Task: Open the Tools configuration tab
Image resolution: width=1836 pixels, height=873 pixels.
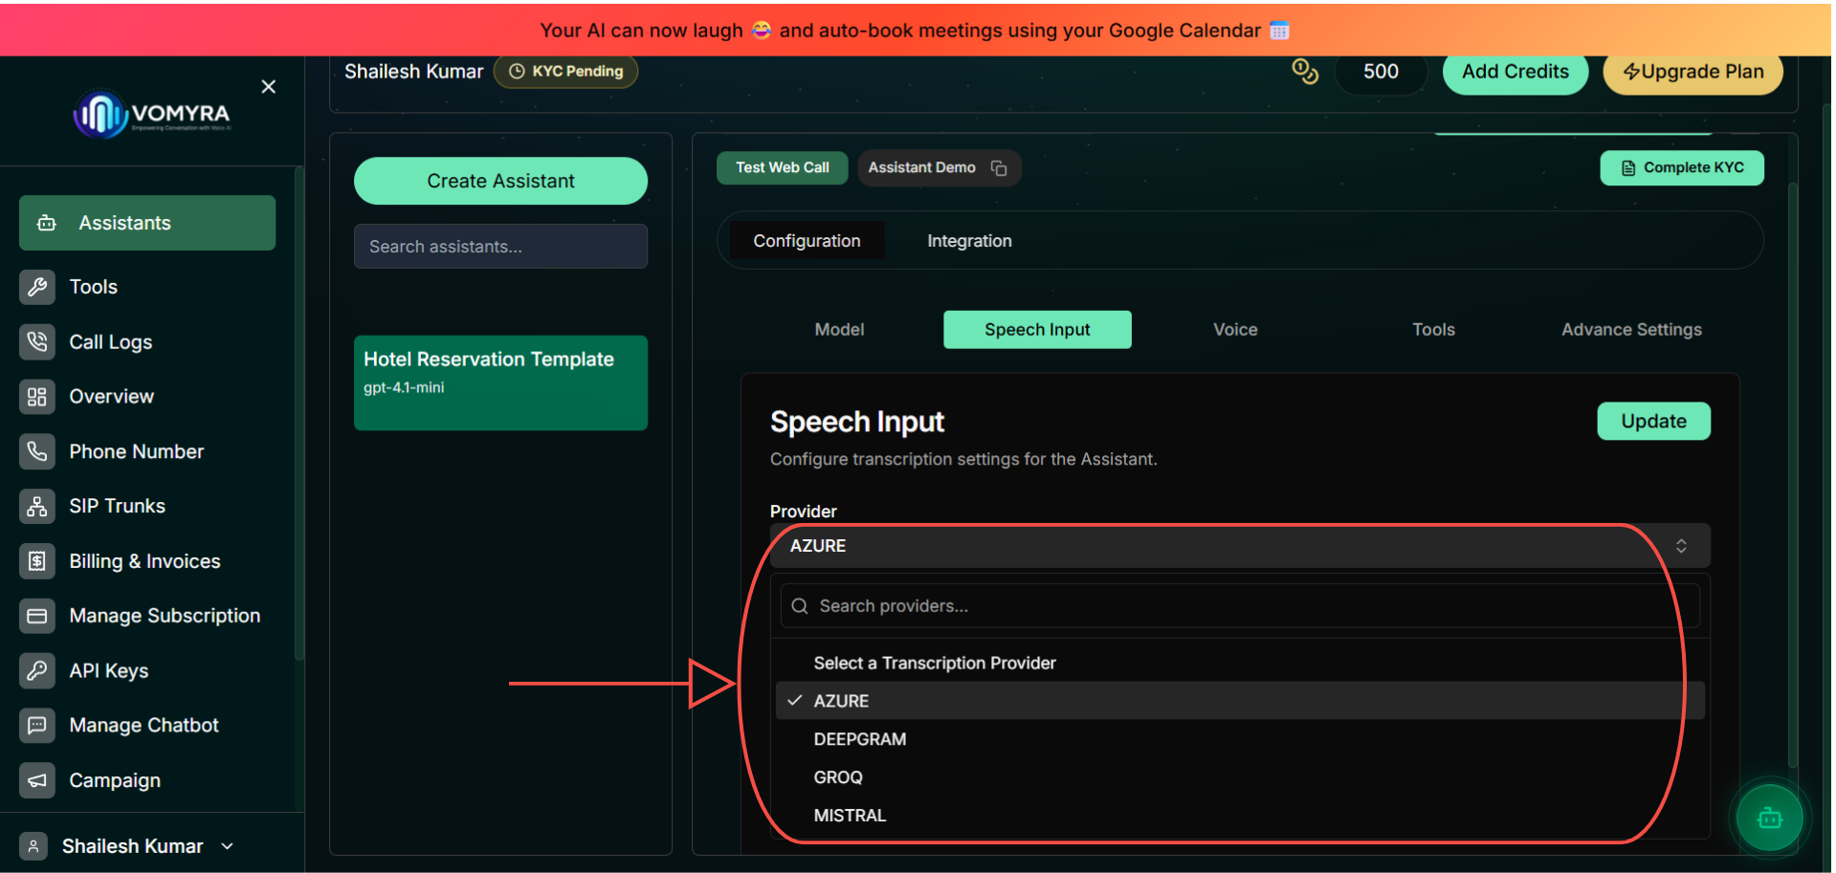Action: click(1433, 330)
